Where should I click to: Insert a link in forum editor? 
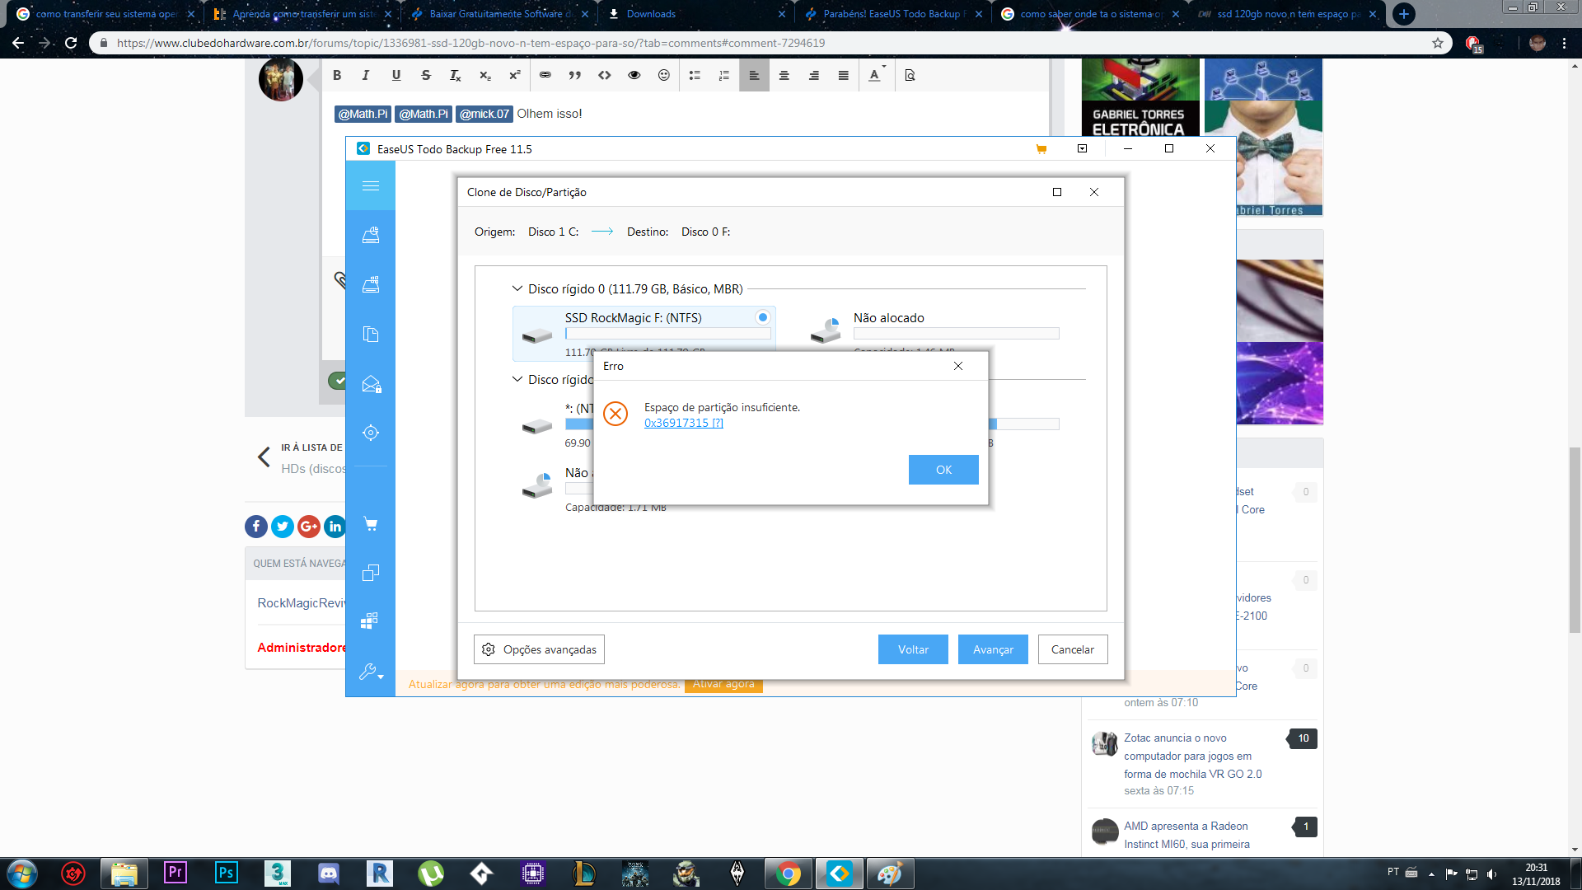tap(545, 75)
